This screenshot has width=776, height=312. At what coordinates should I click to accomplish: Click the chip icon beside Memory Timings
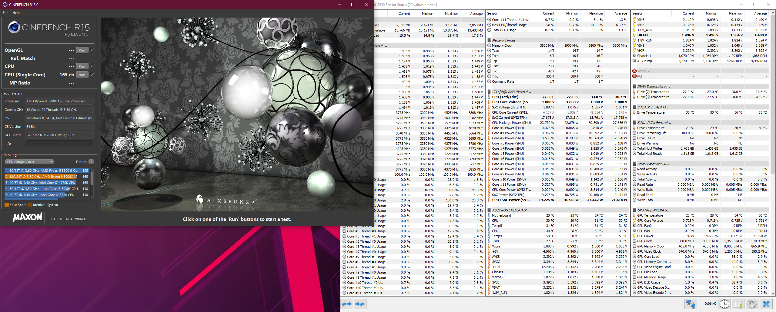pos(489,40)
